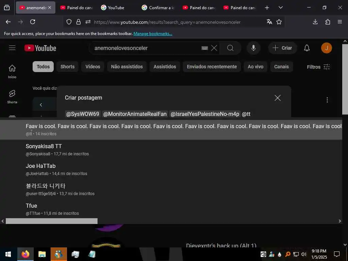The width and height of the screenshot is (348, 261).
Task: Open the Filtros search filters
Action: pos(318,67)
